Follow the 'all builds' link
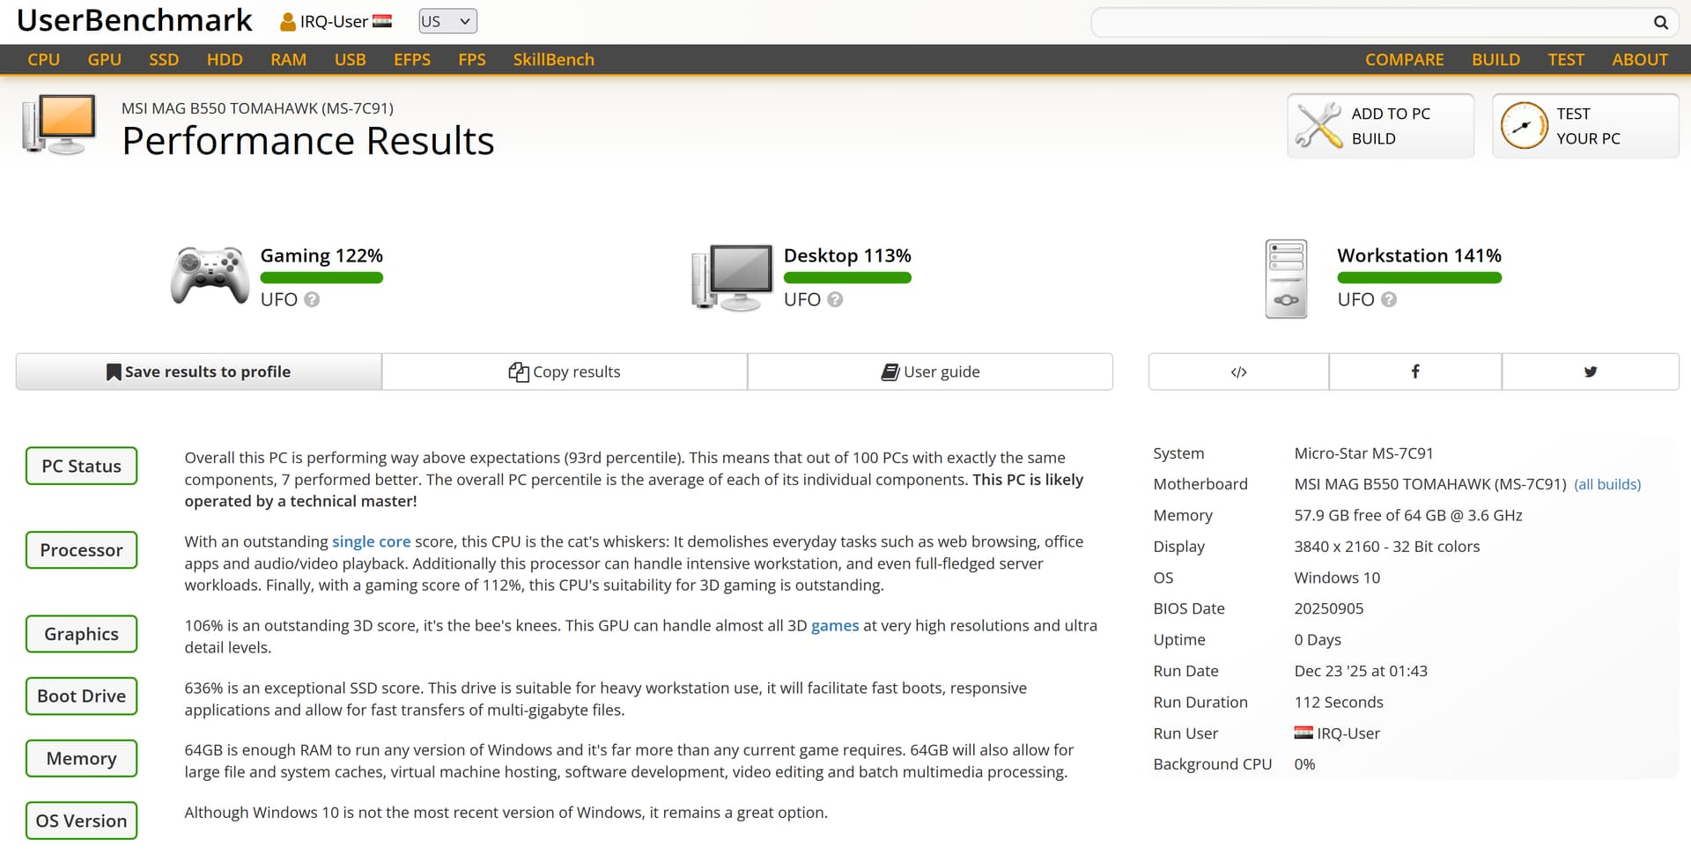The width and height of the screenshot is (1691, 854). click(1607, 484)
